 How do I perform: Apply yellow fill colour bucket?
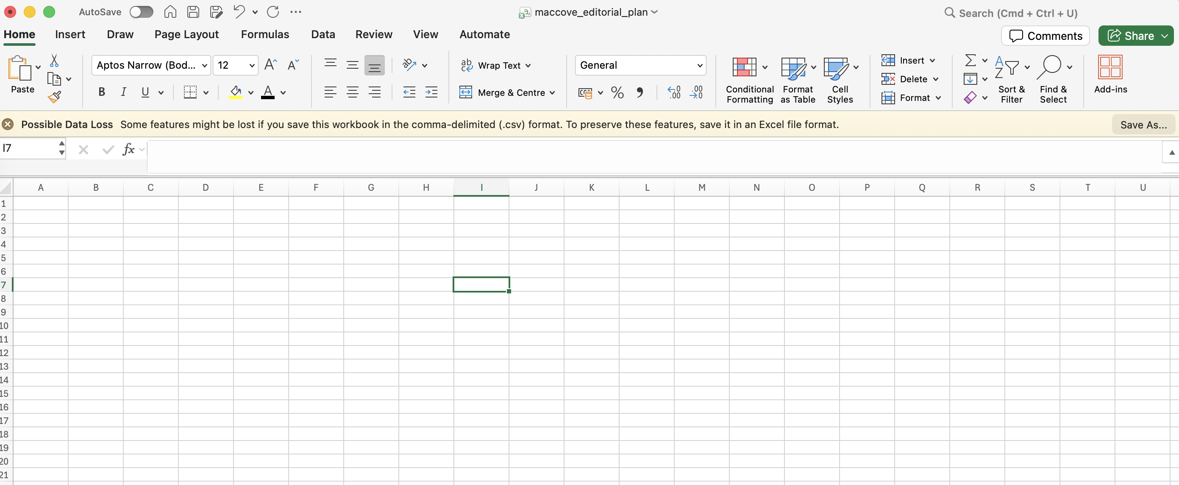(x=236, y=92)
